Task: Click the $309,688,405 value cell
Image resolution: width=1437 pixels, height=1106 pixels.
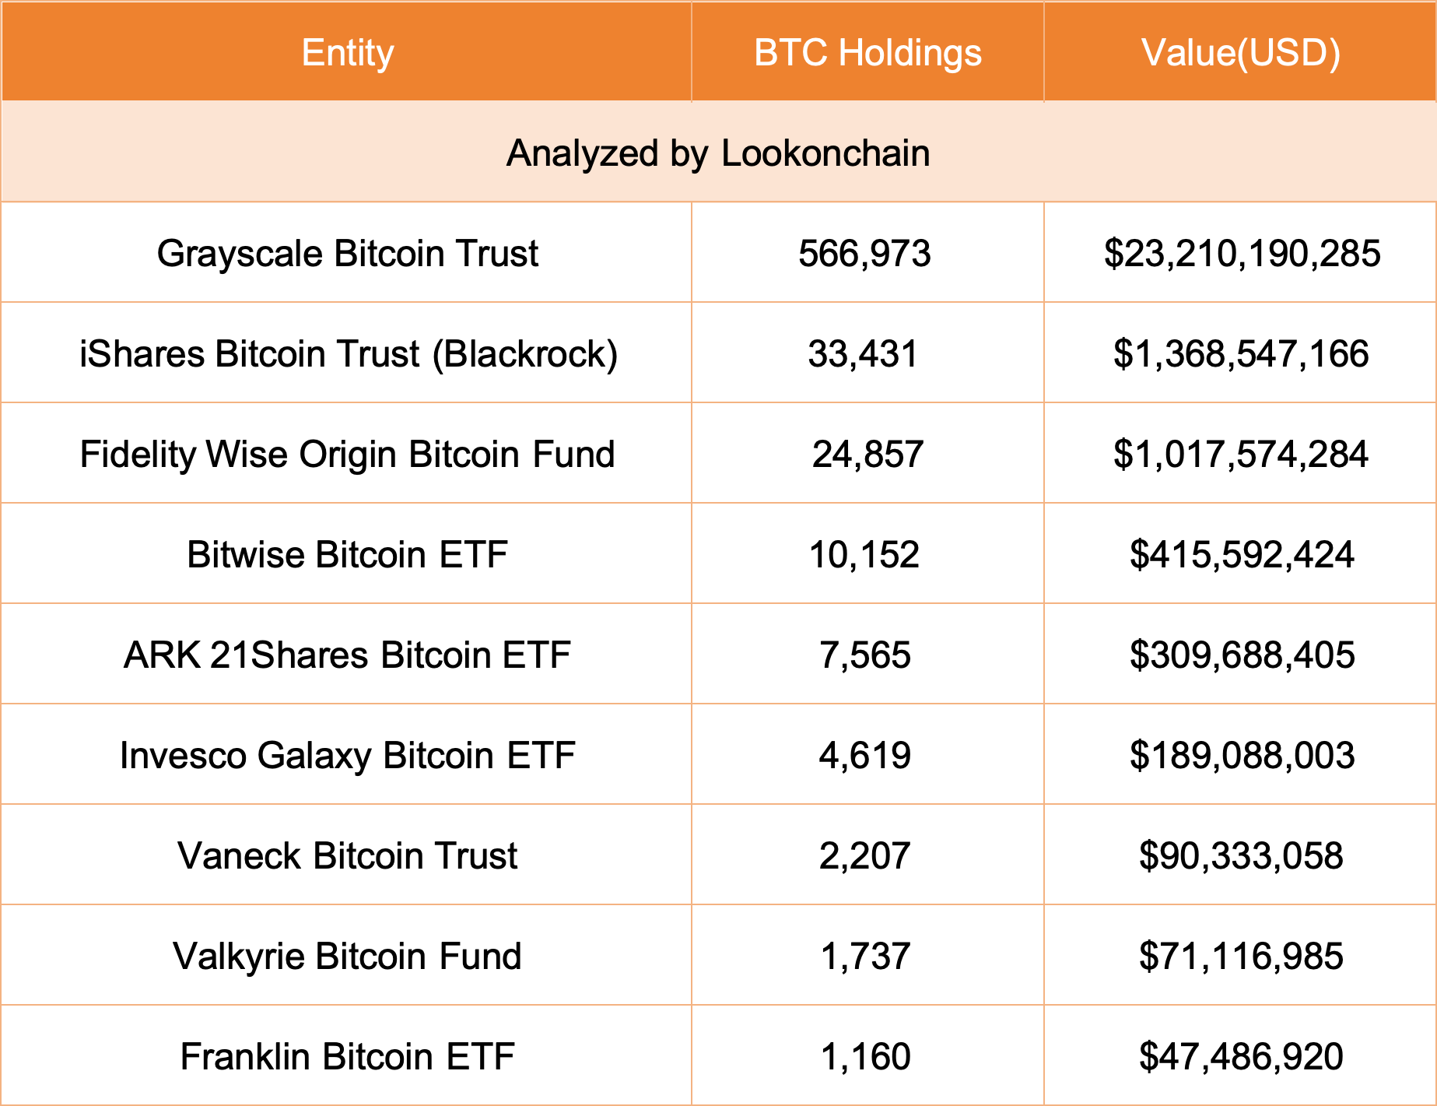Action: [x=1242, y=655]
